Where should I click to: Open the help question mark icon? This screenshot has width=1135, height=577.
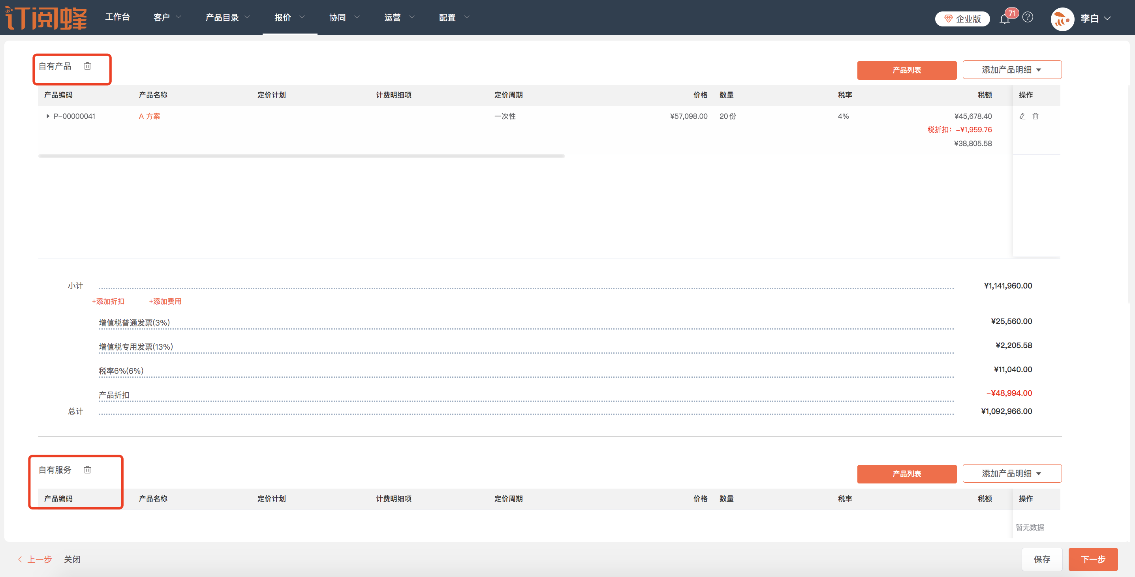[x=1028, y=17]
